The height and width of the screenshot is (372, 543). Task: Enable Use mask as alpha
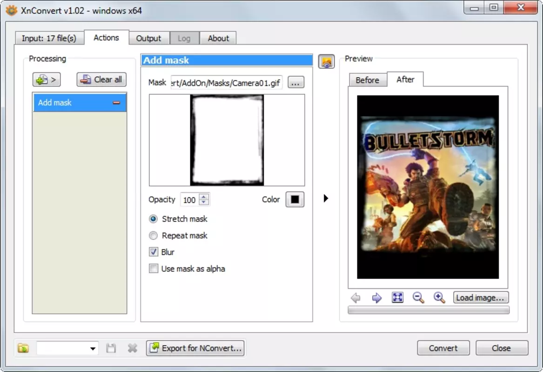[x=154, y=268]
